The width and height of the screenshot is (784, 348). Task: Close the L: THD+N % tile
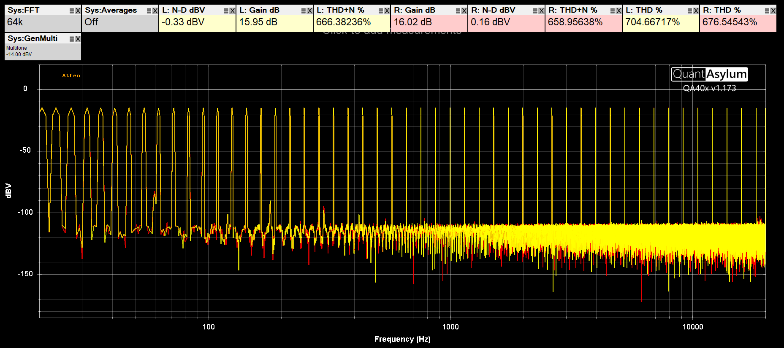pos(387,11)
